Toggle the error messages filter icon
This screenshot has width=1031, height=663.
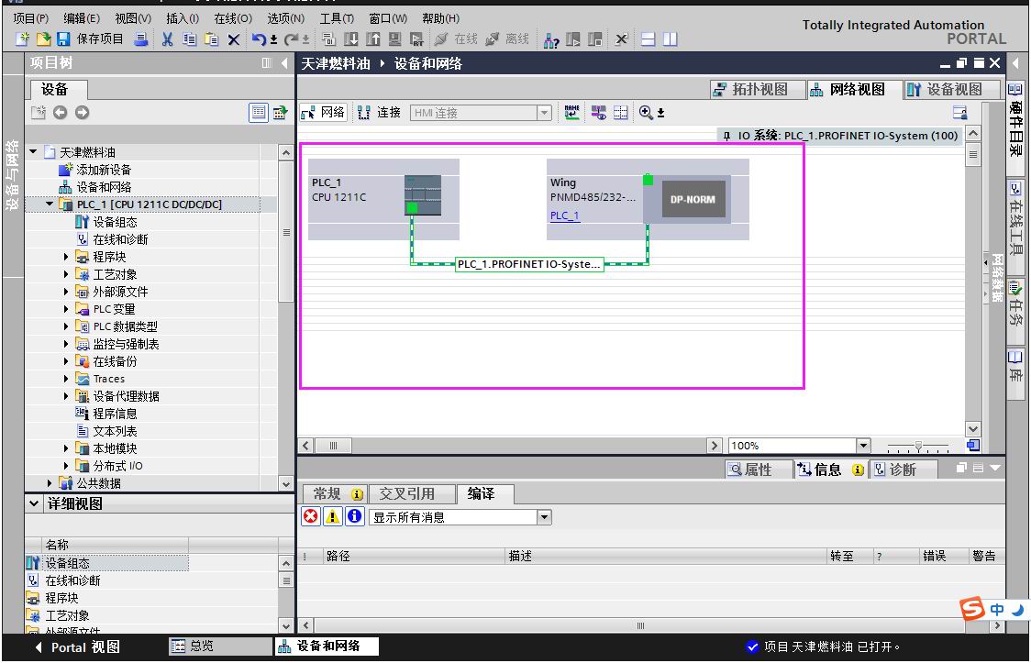[x=311, y=517]
